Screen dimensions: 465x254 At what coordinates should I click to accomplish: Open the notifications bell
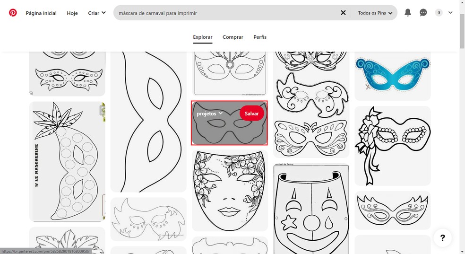coord(408,13)
